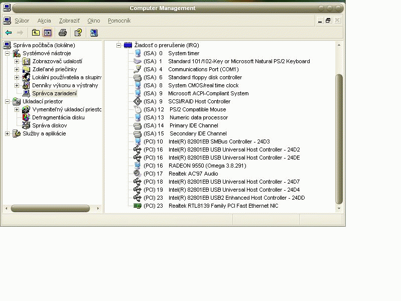Select Defragmentácia disku in the tree
Image resolution: width=401 pixels, height=301 pixels.
pyautogui.click(x=58, y=117)
